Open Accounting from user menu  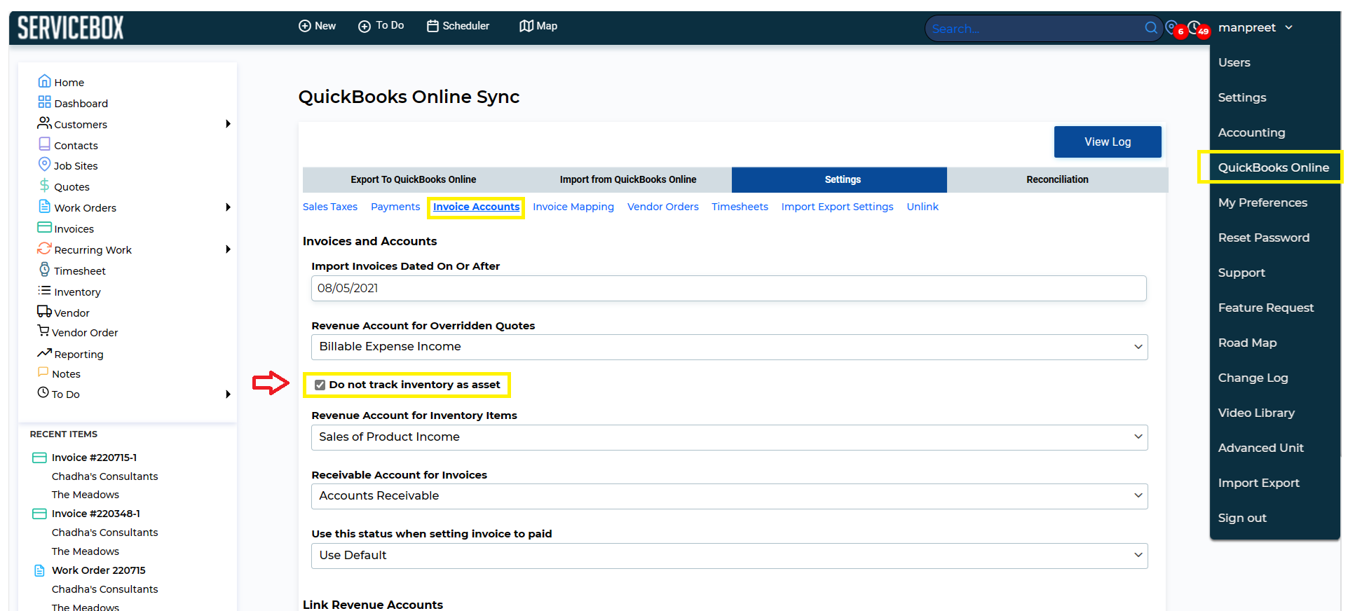click(1251, 132)
